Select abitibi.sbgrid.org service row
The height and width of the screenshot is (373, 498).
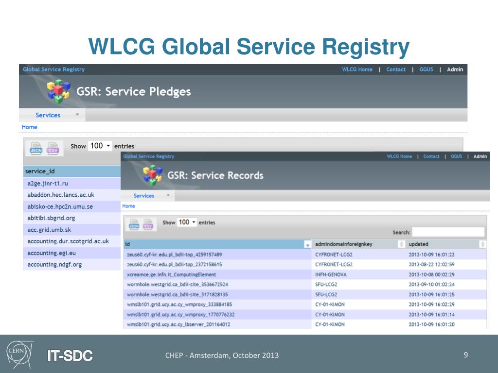click(x=72, y=218)
